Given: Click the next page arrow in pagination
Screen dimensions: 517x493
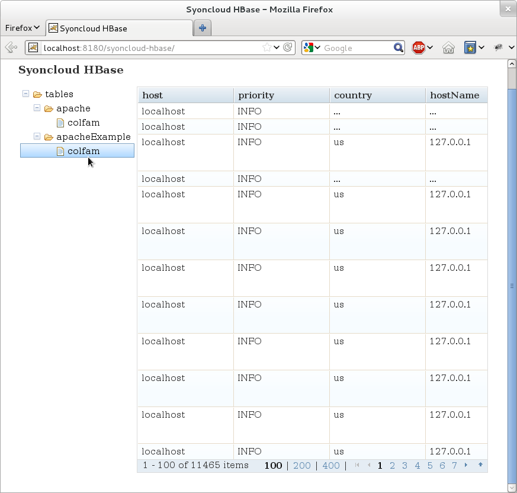Looking at the screenshot, I should point(465,466).
